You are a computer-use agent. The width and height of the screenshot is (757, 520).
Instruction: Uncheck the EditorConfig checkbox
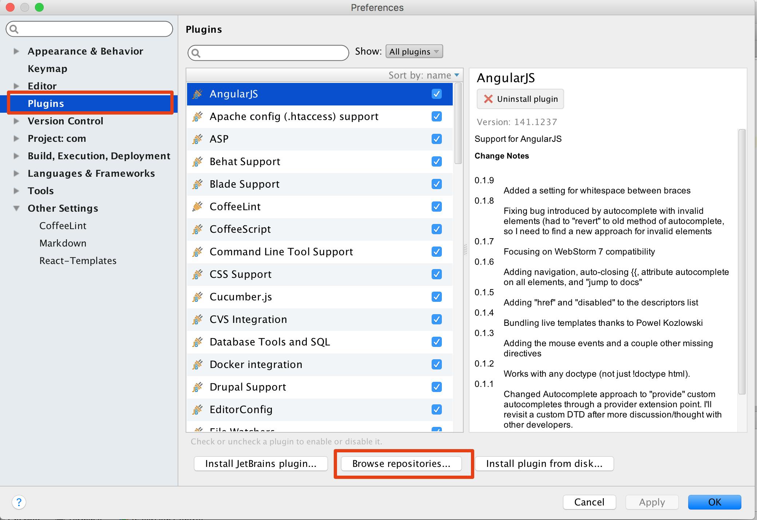(x=437, y=409)
